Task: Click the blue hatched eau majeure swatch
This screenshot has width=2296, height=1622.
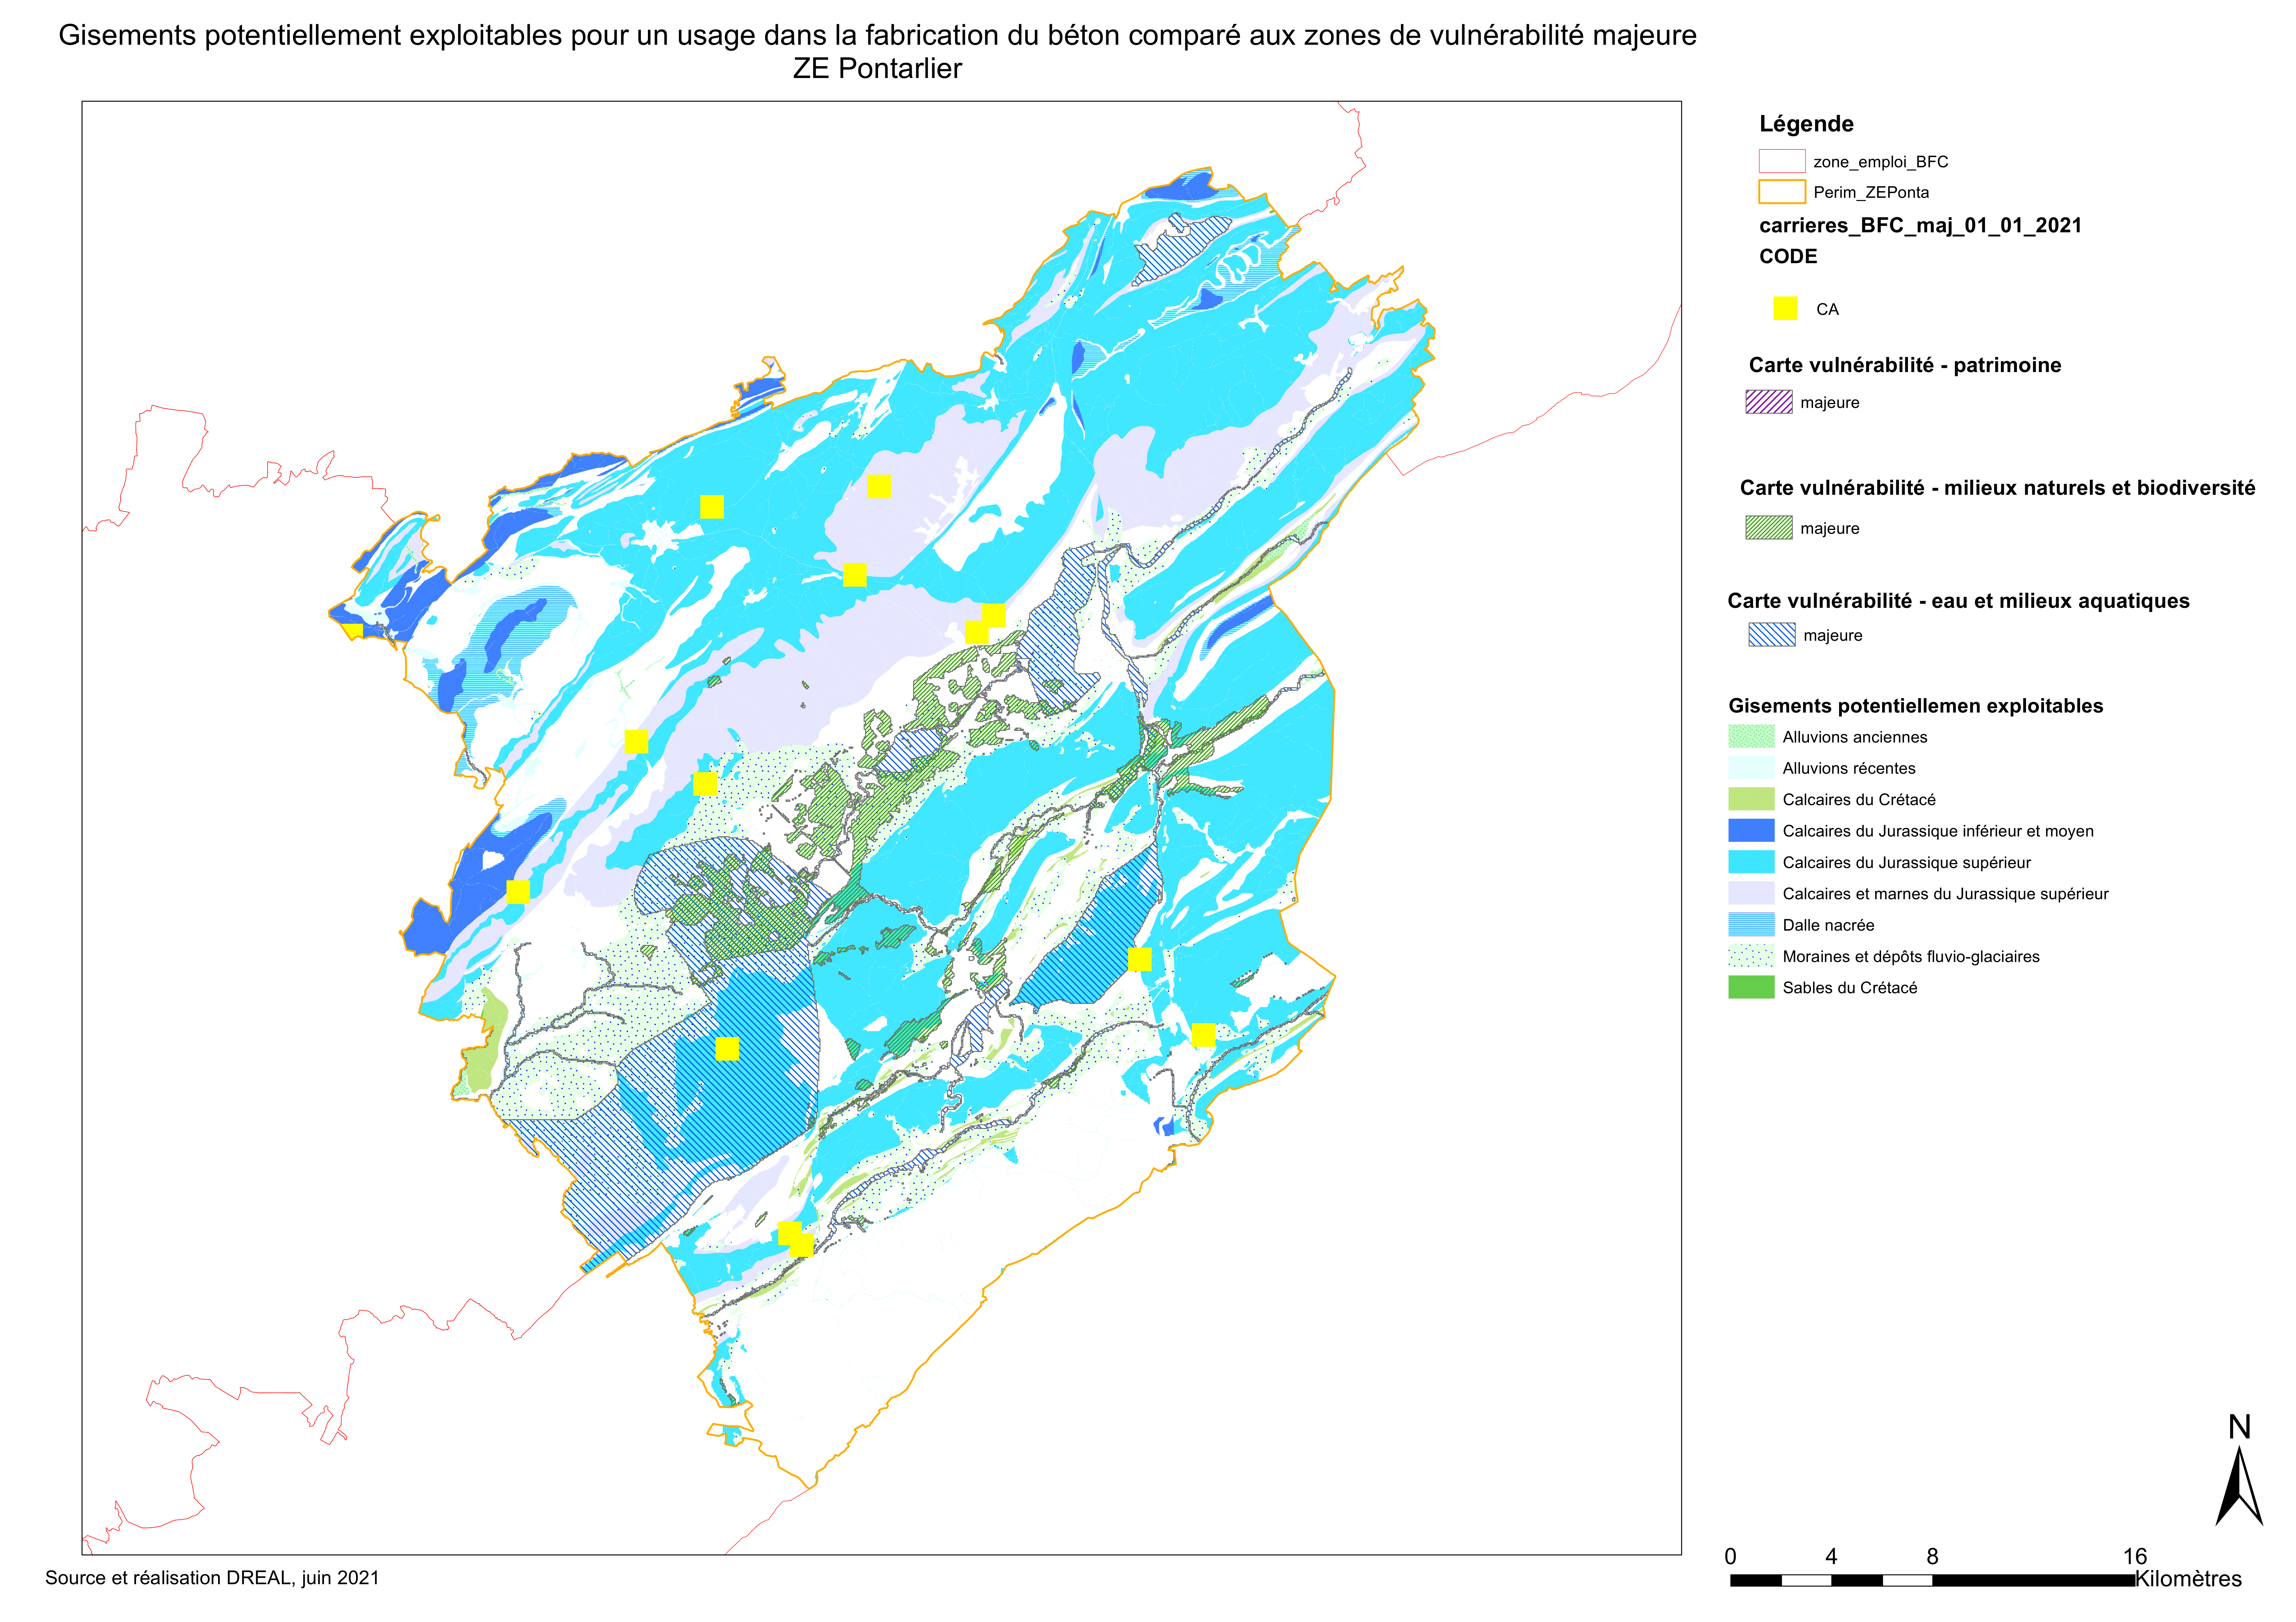Action: 1772,635
